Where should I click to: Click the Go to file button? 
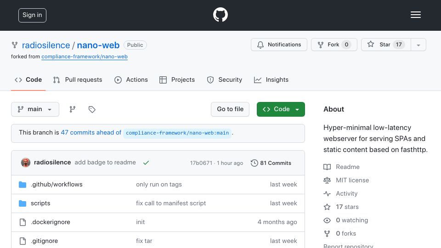click(230, 109)
